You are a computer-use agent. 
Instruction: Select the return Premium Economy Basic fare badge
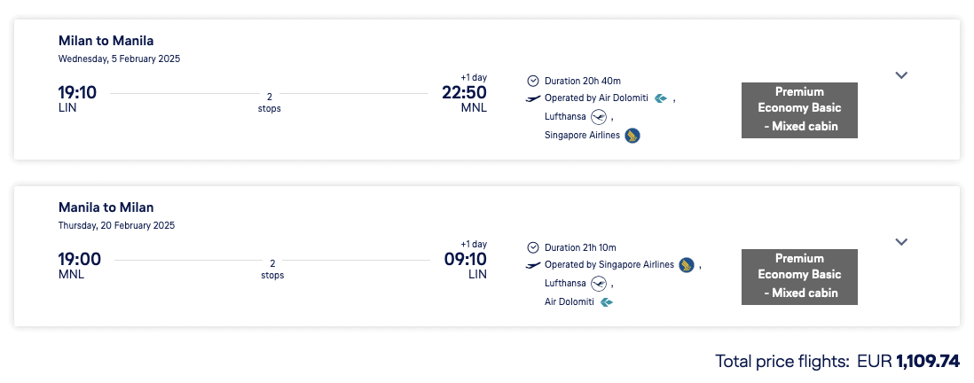pyautogui.click(x=799, y=277)
